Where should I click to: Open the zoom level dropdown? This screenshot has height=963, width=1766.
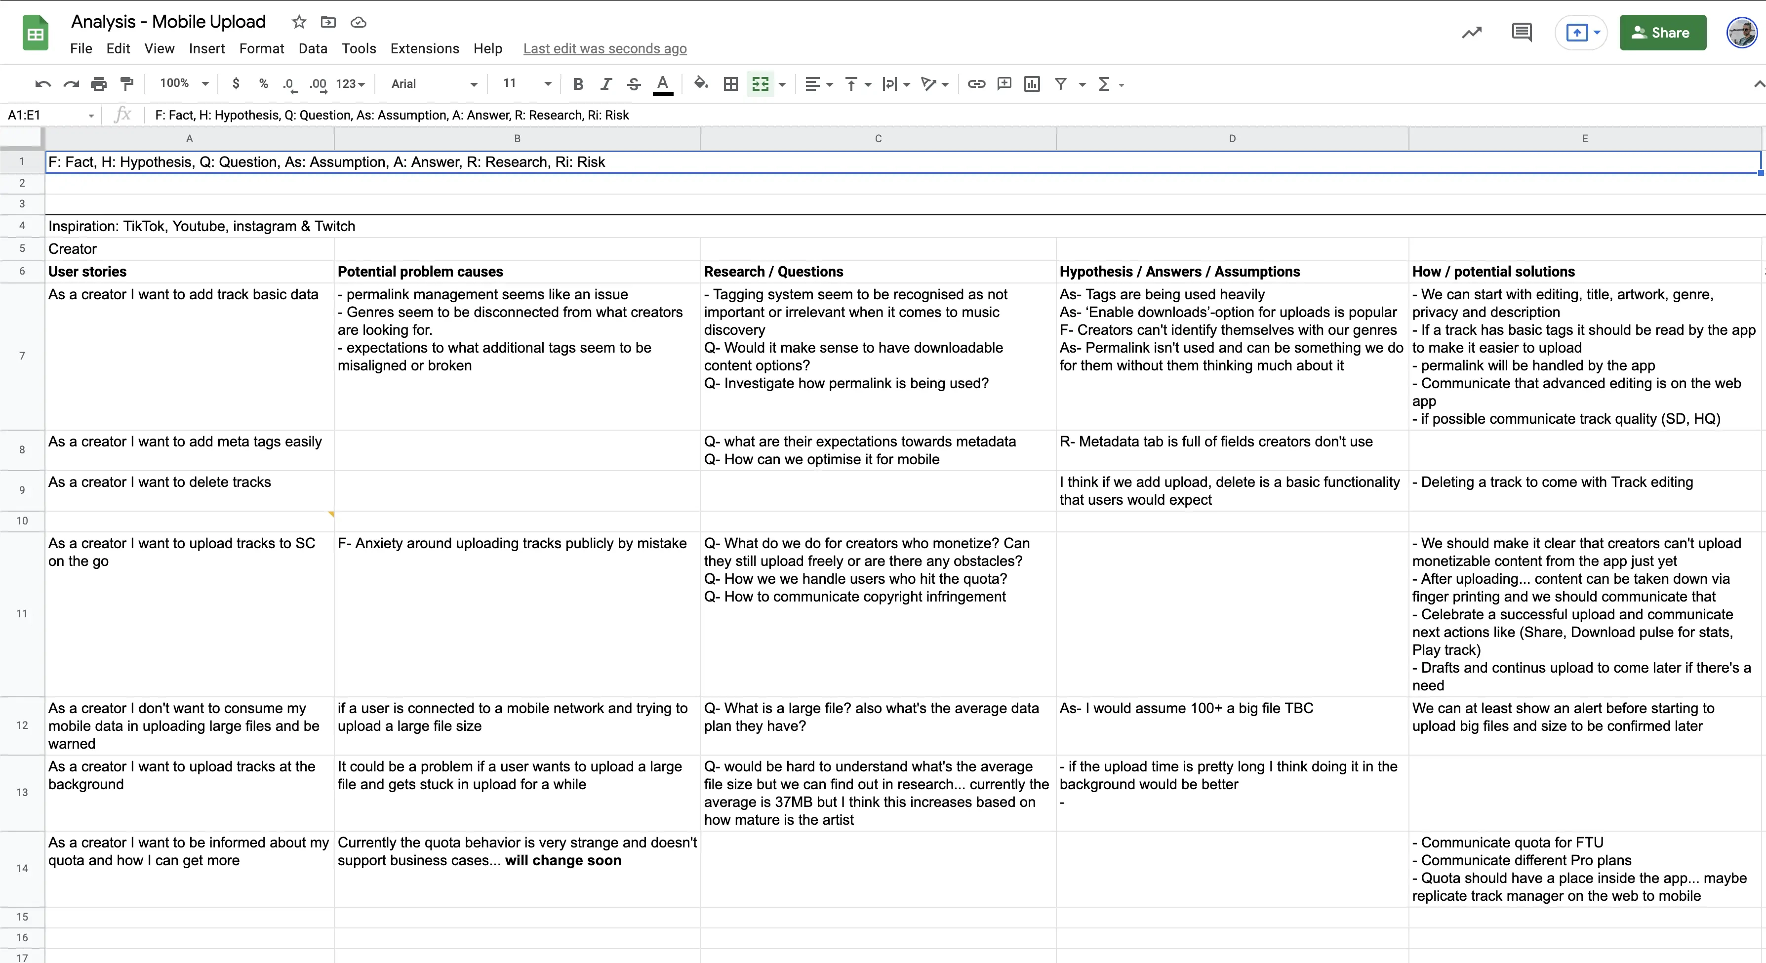coord(182,83)
